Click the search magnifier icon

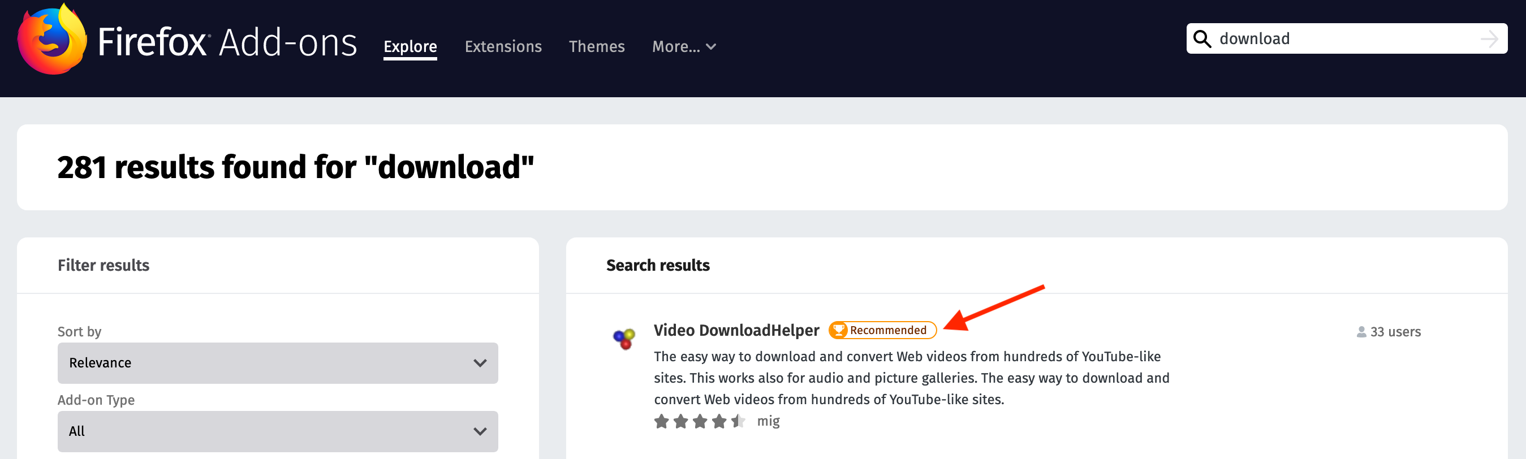tap(1202, 38)
